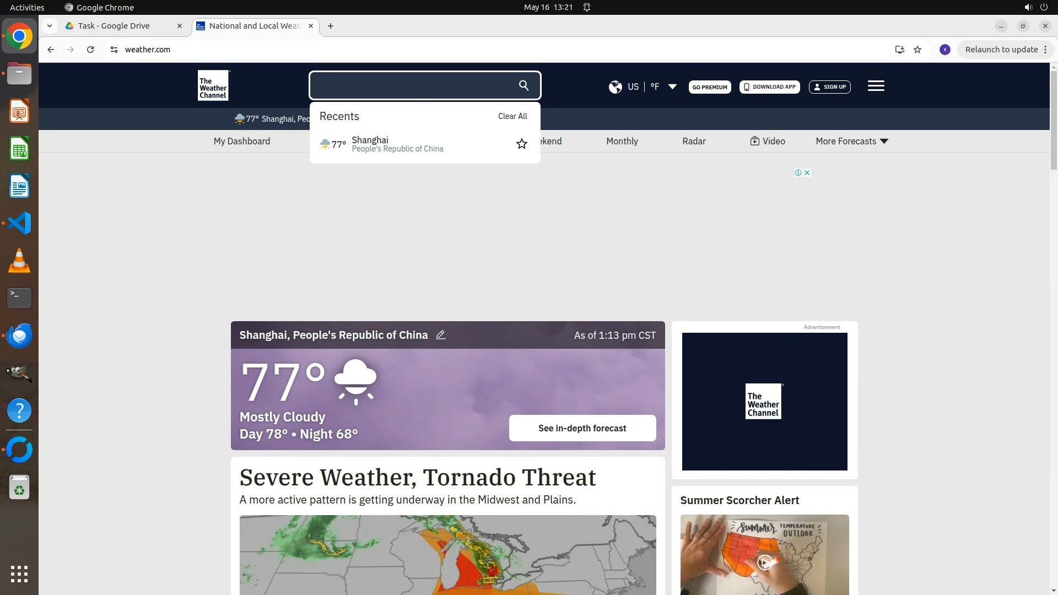Play the Summer Scorcher Alert video
The width and height of the screenshot is (1058, 595).
[x=764, y=561]
